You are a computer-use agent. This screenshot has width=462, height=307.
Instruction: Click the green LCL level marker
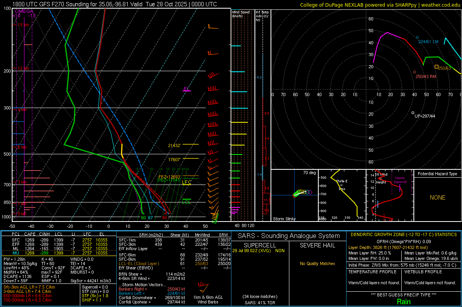(186, 201)
